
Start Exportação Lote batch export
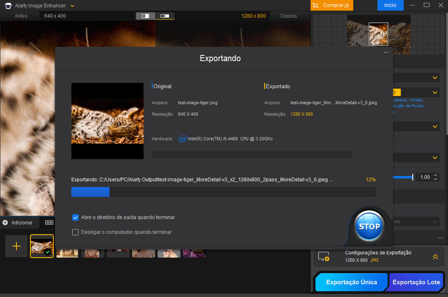(416, 282)
